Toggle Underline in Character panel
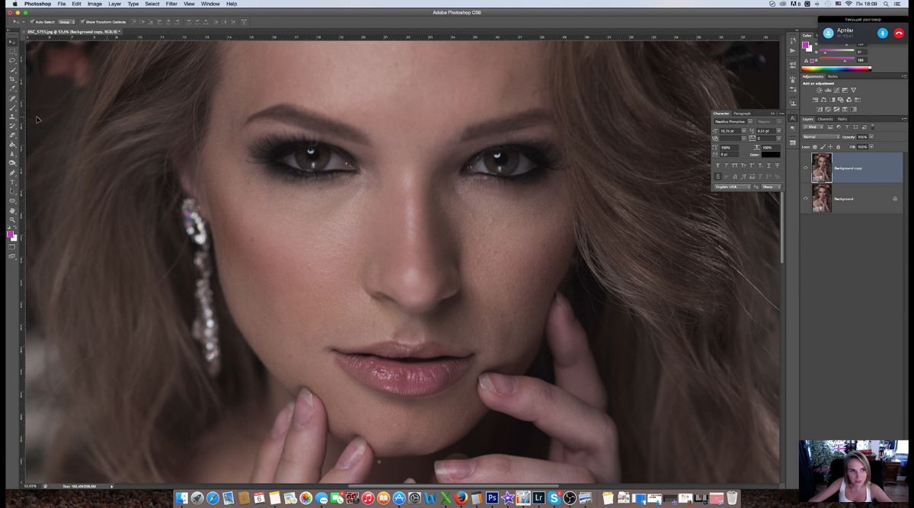Viewport: 914px width, 508px height. 769,165
